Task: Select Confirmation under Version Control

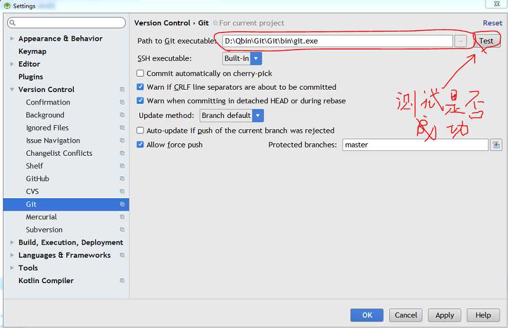Action: [x=48, y=102]
